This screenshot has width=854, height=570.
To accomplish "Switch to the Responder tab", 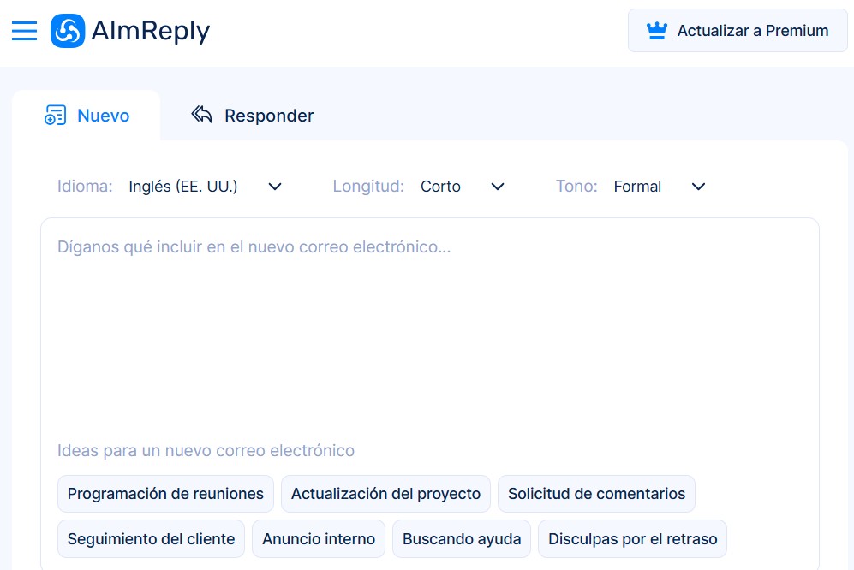I will 268,116.
